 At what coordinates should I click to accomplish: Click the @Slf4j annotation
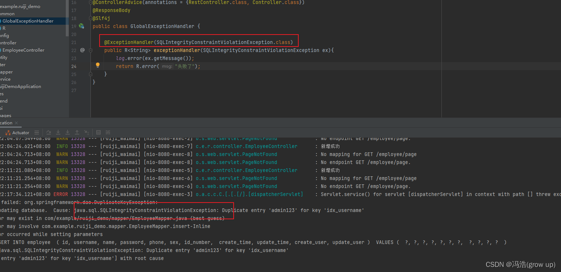[101, 18]
